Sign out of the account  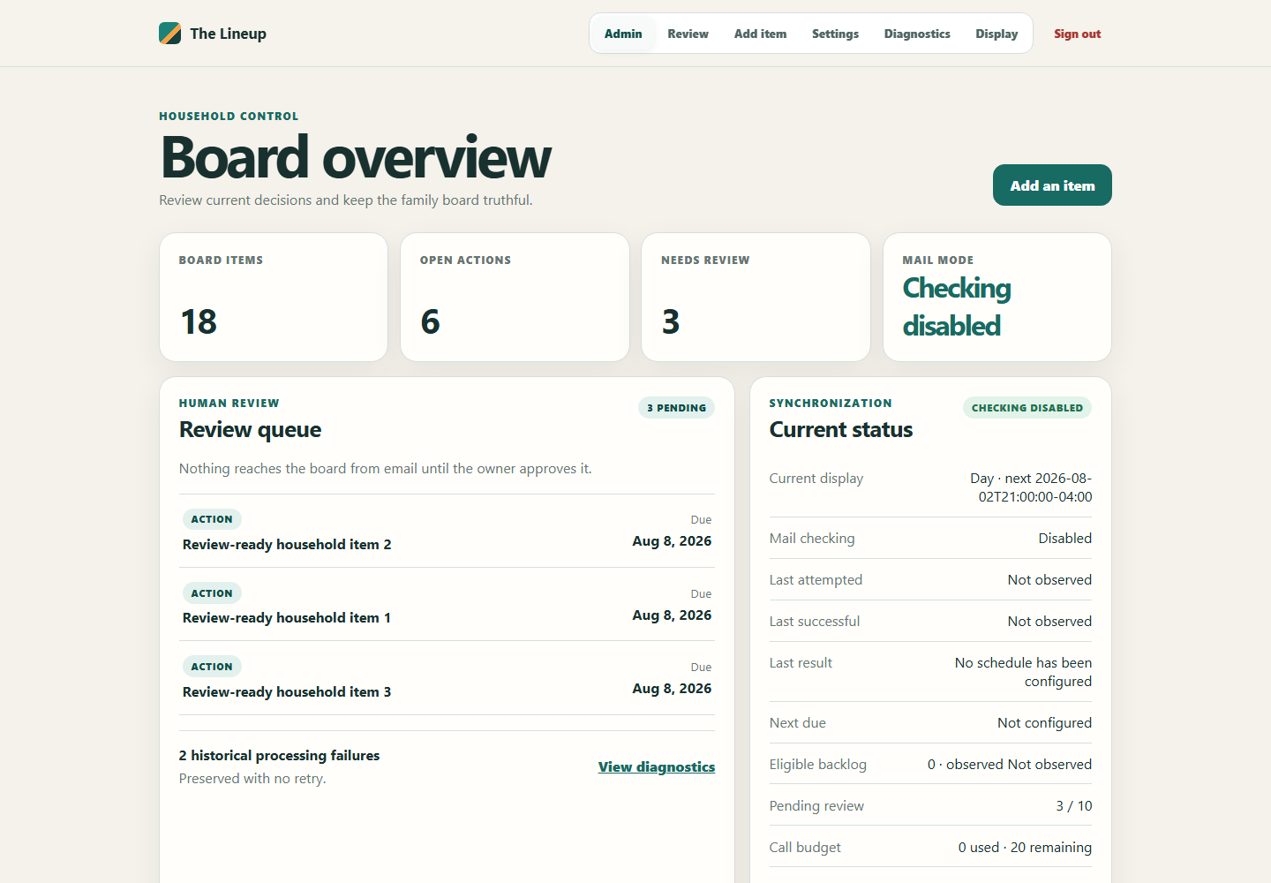[1077, 34]
